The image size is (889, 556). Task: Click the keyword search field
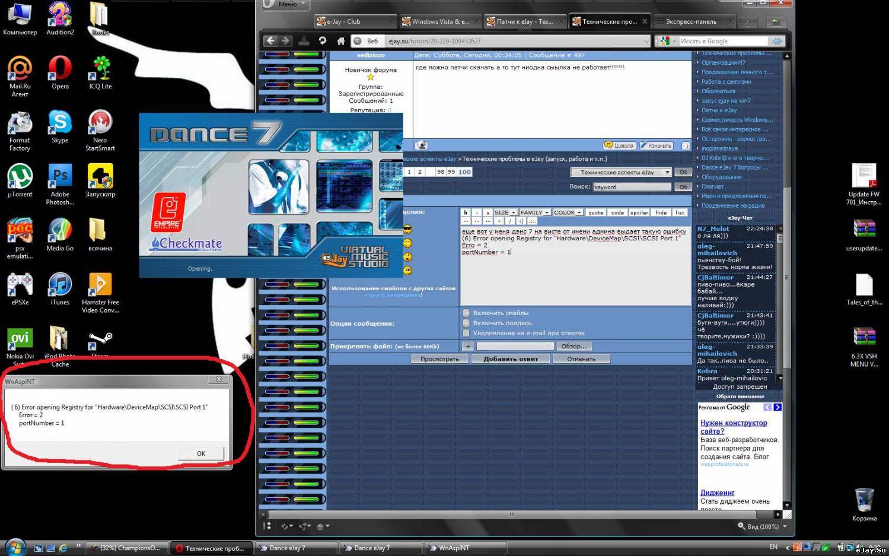[632, 187]
